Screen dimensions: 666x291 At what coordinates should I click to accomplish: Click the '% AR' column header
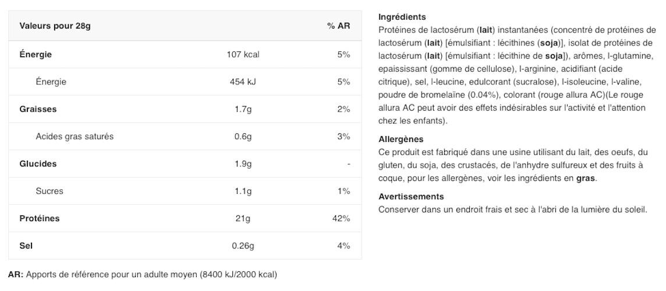[x=338, y=26]
